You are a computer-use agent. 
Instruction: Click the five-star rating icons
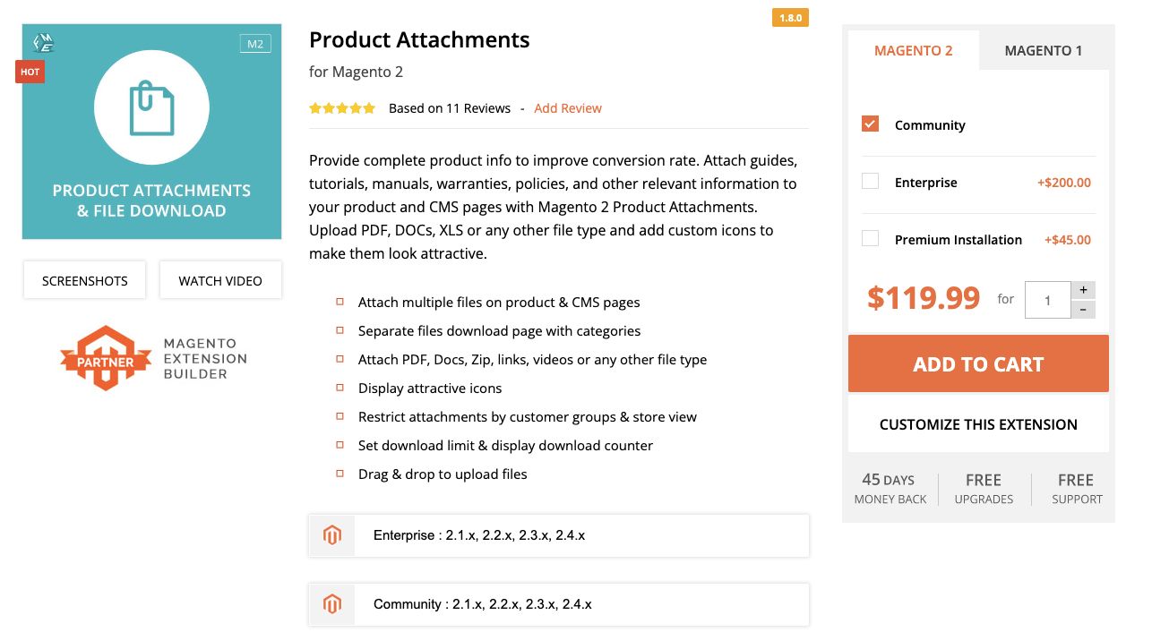(342, 108)
